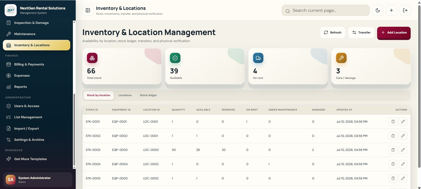Click the LOC-0003 location cell

pyautogui.click(x=151, y=150)
